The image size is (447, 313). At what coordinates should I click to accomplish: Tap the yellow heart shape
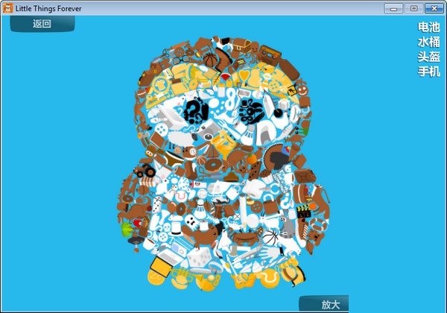pyautogui.click(x=244, y=76)
